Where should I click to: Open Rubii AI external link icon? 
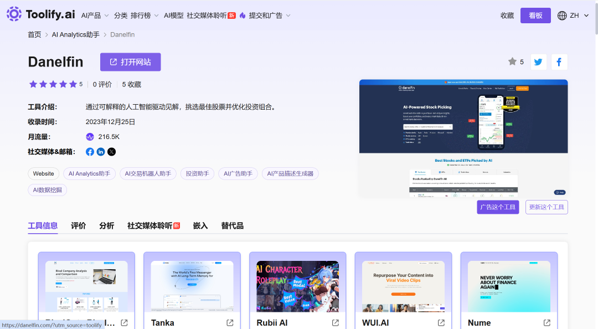[336, 323]
